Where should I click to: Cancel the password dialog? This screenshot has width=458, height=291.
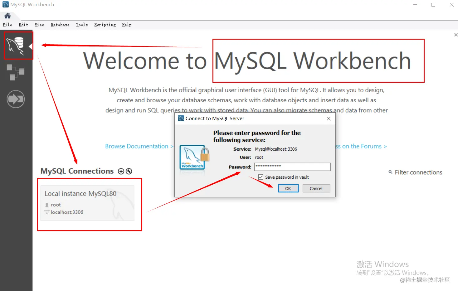pos(316,188)
